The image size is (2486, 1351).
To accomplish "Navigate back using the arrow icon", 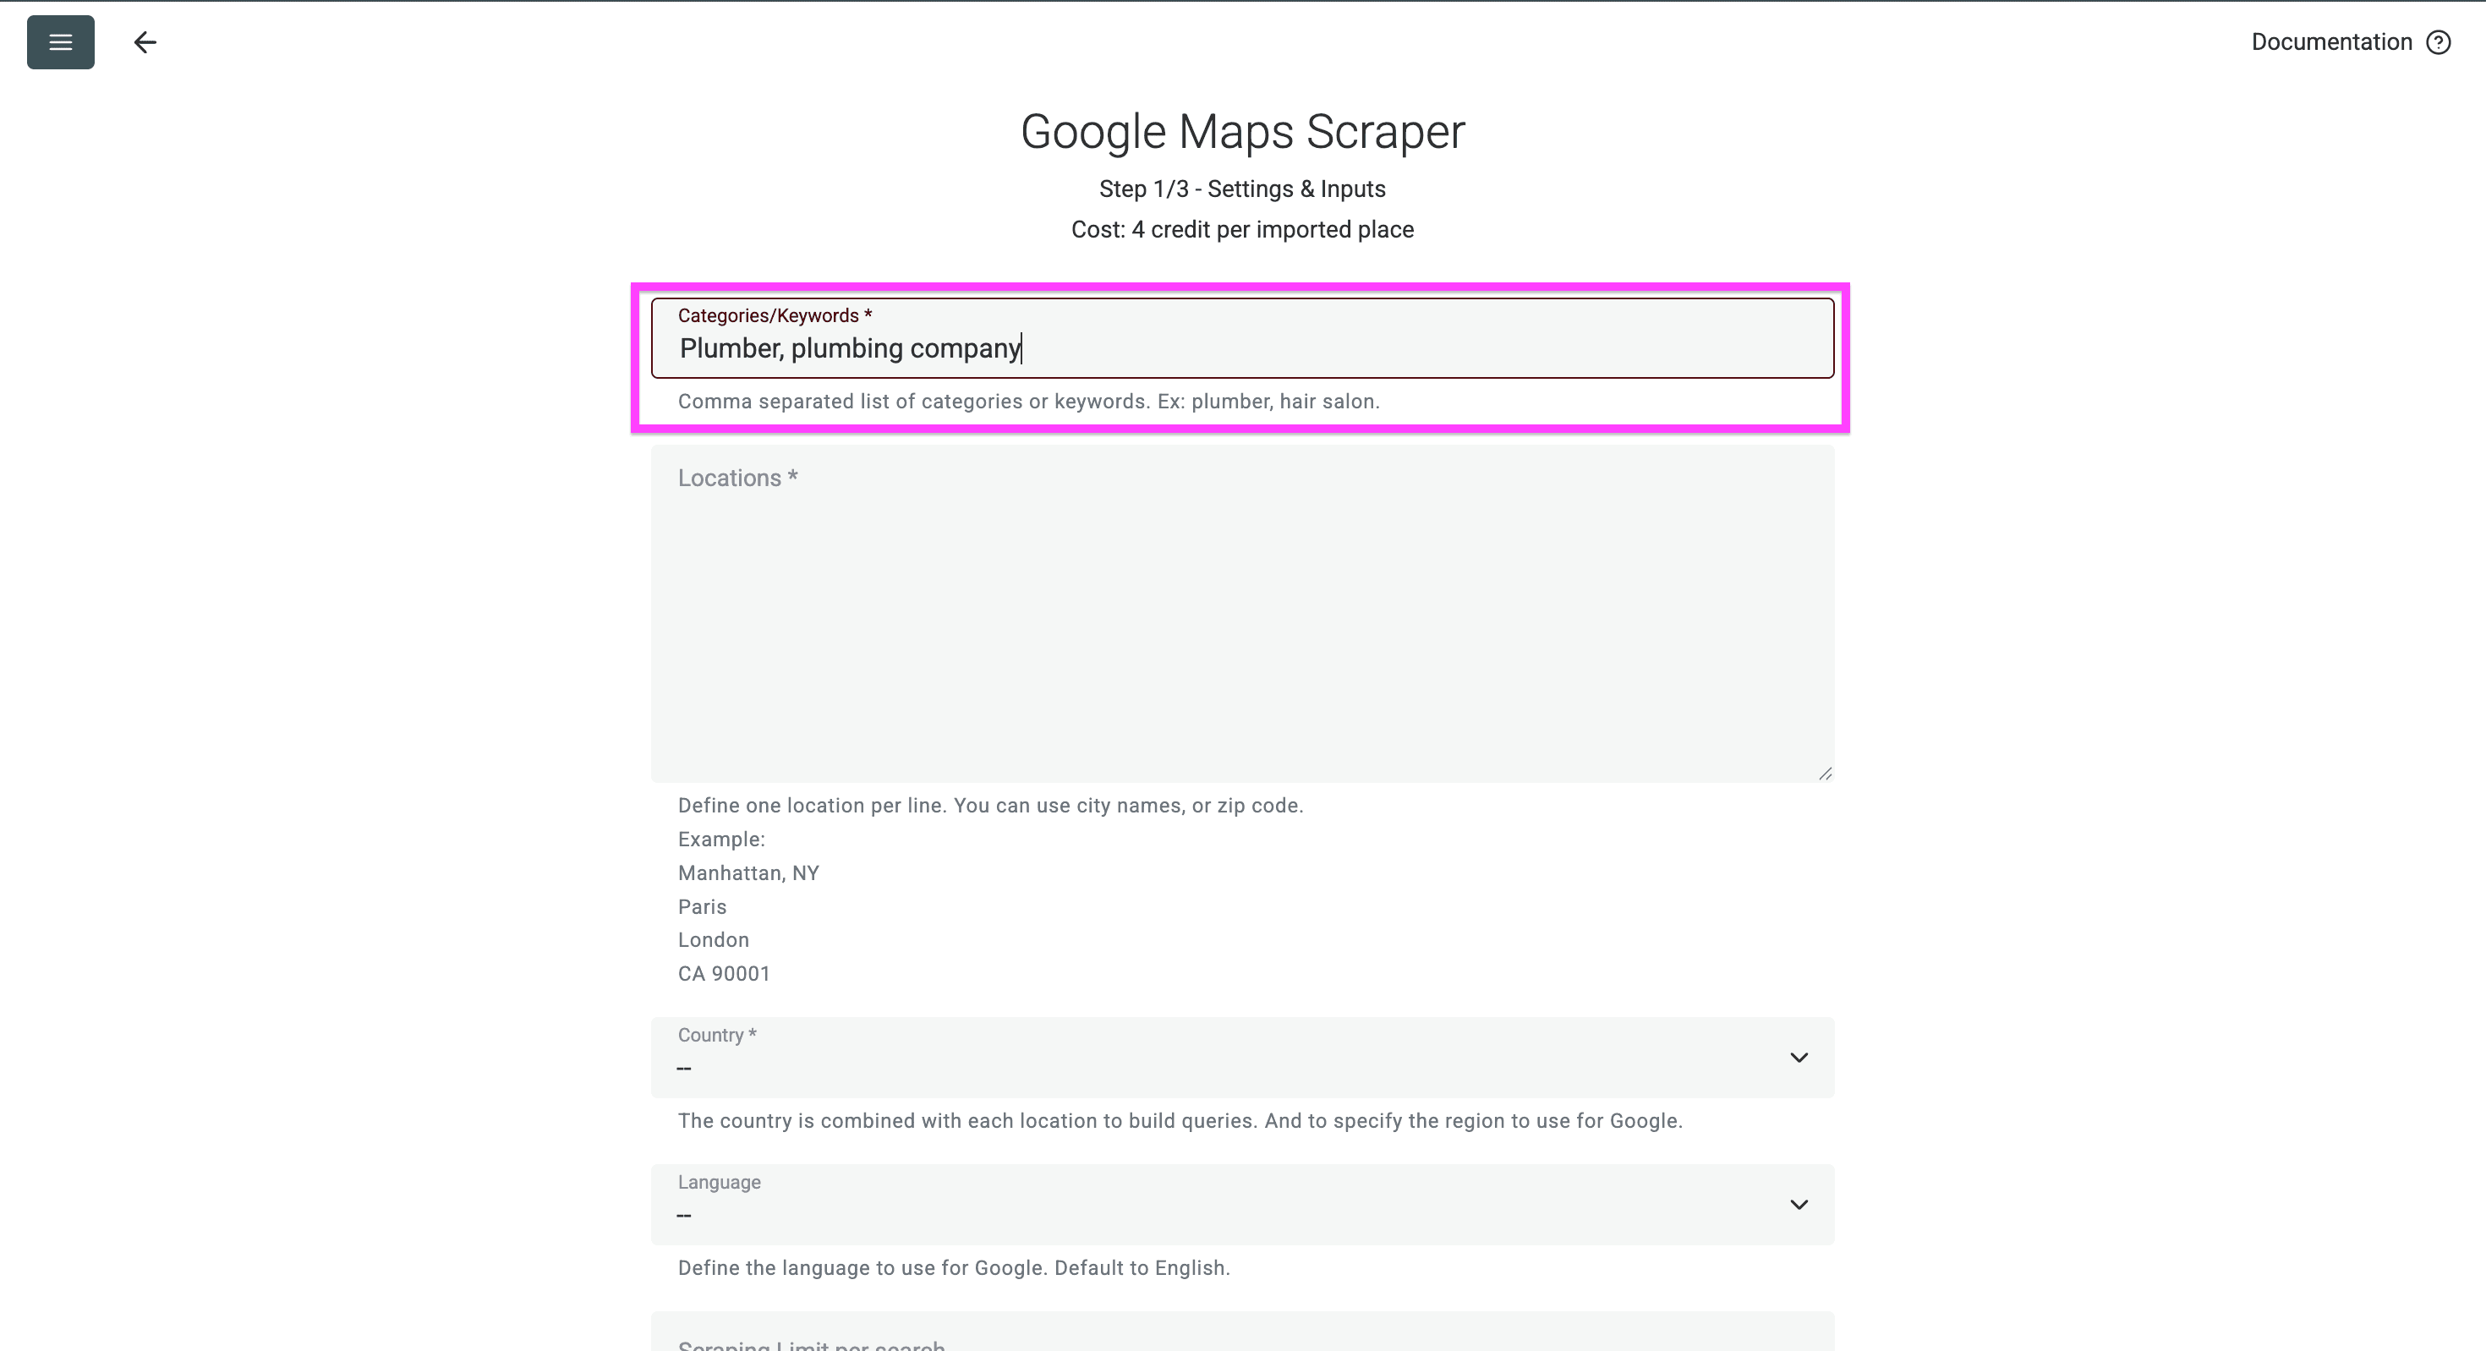I will click(x=145, y=41).
